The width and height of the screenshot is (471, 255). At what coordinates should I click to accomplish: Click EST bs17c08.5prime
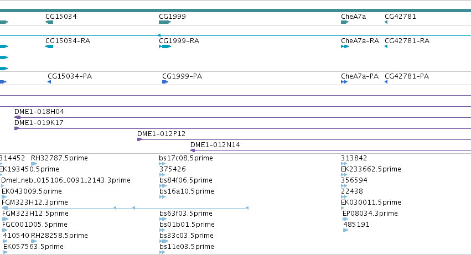pyautogui.click(x=186, y=158)
